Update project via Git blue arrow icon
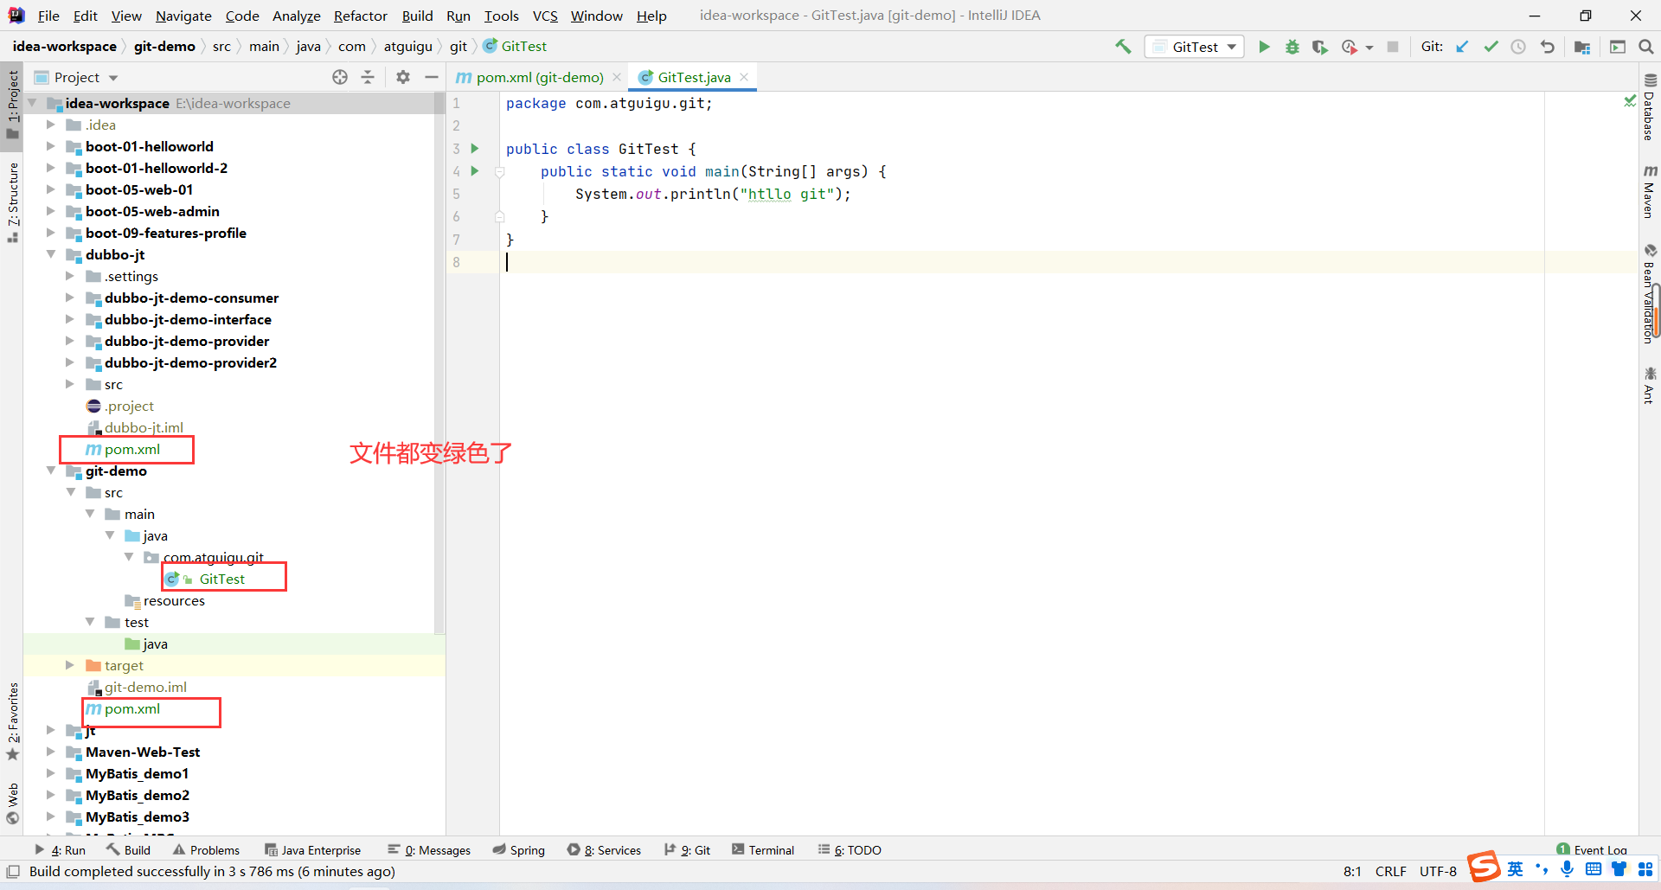This screenshot has width=1661, height=890. click(1462, 47)
